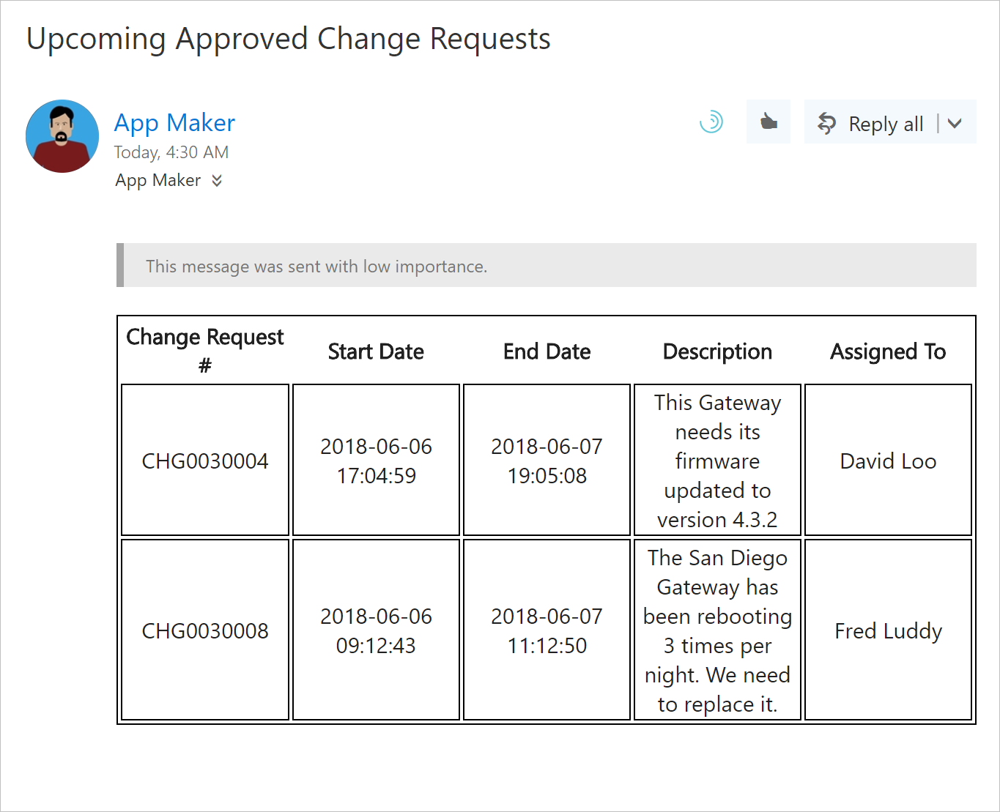The width and height of the screenshot is (1000, 812).
Task: Open the dropdown next to Reply all
Action: tap(955, 123)
